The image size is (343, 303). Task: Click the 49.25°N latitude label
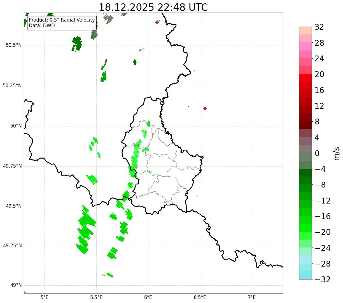coord(12,246)
